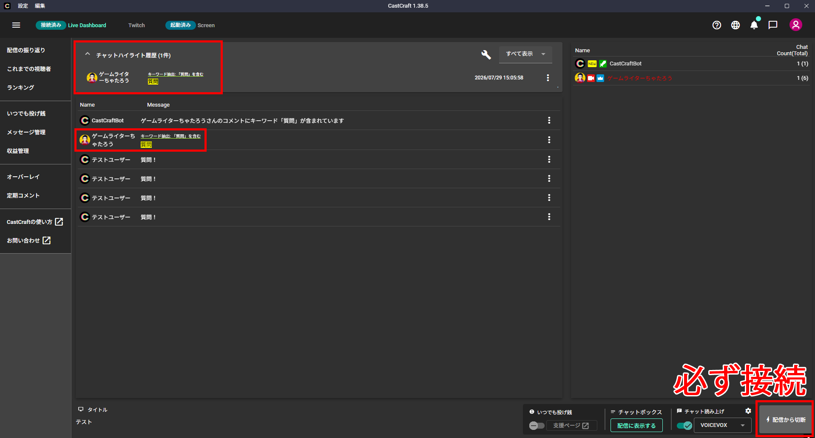Click the テスト stream title text

click(84, 422)
